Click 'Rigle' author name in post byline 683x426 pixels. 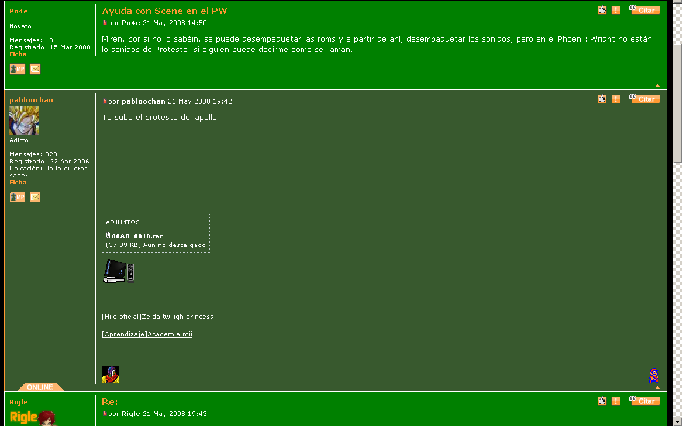coord(130,414)
